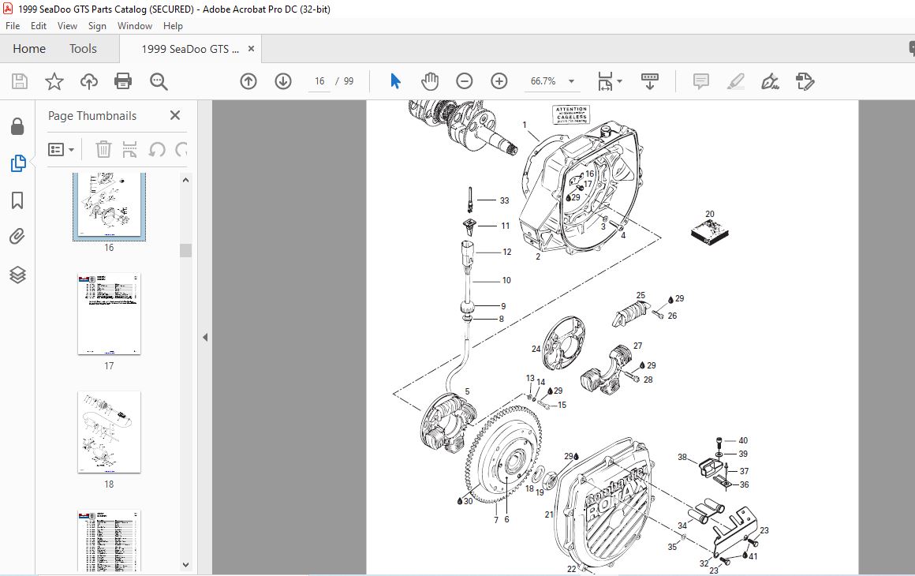Click the Add comment icon
This screenshot has height=576, width=915.
pyautogui.click(x=700, y=81)
